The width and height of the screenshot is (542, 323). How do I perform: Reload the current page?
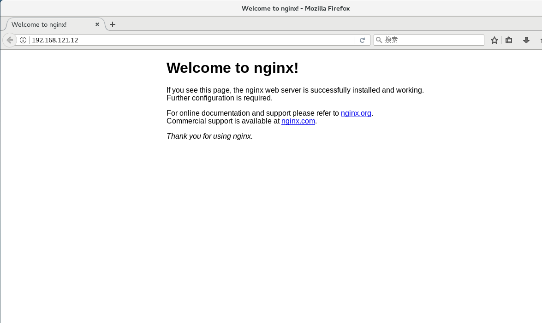click(x=362, y=40)
